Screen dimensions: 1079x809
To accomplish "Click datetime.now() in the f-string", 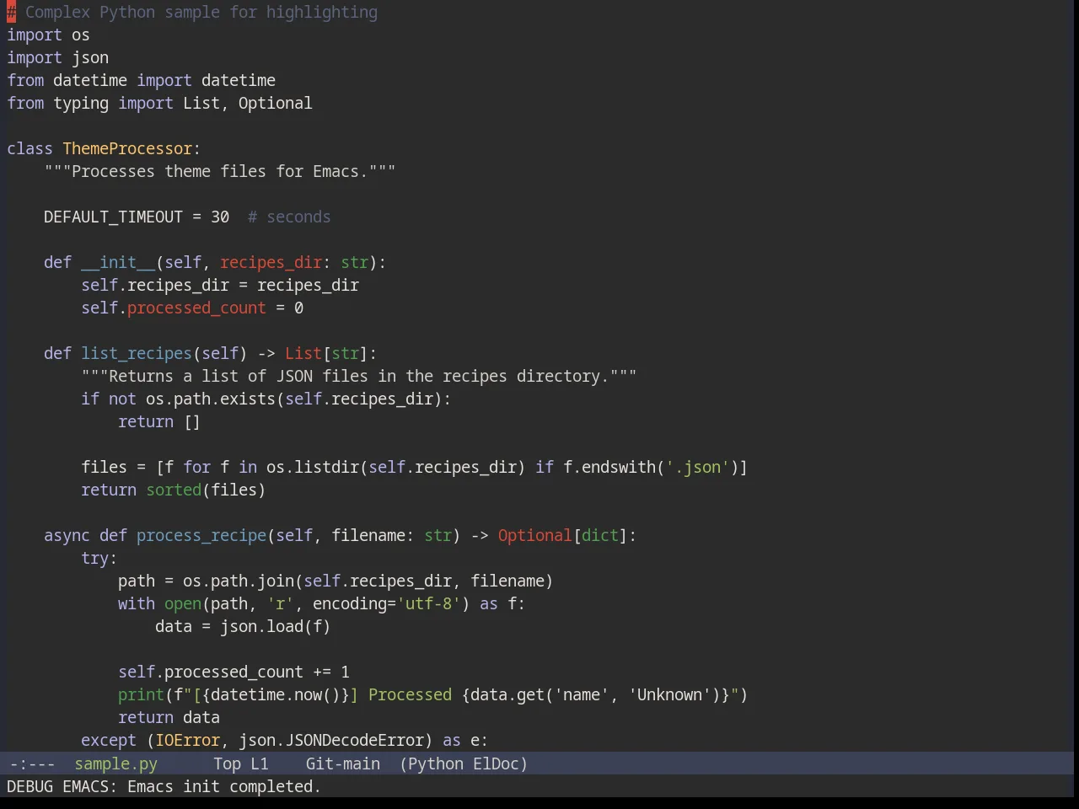I will 276,694.
